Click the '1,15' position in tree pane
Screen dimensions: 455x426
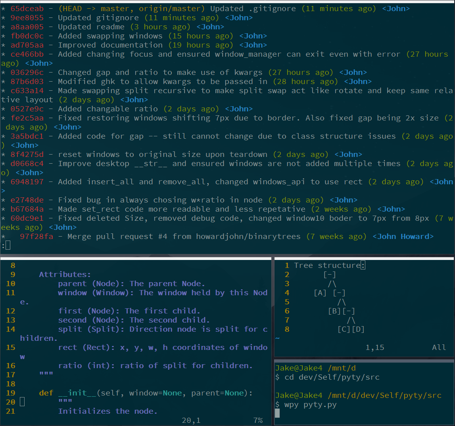[374, 348]
